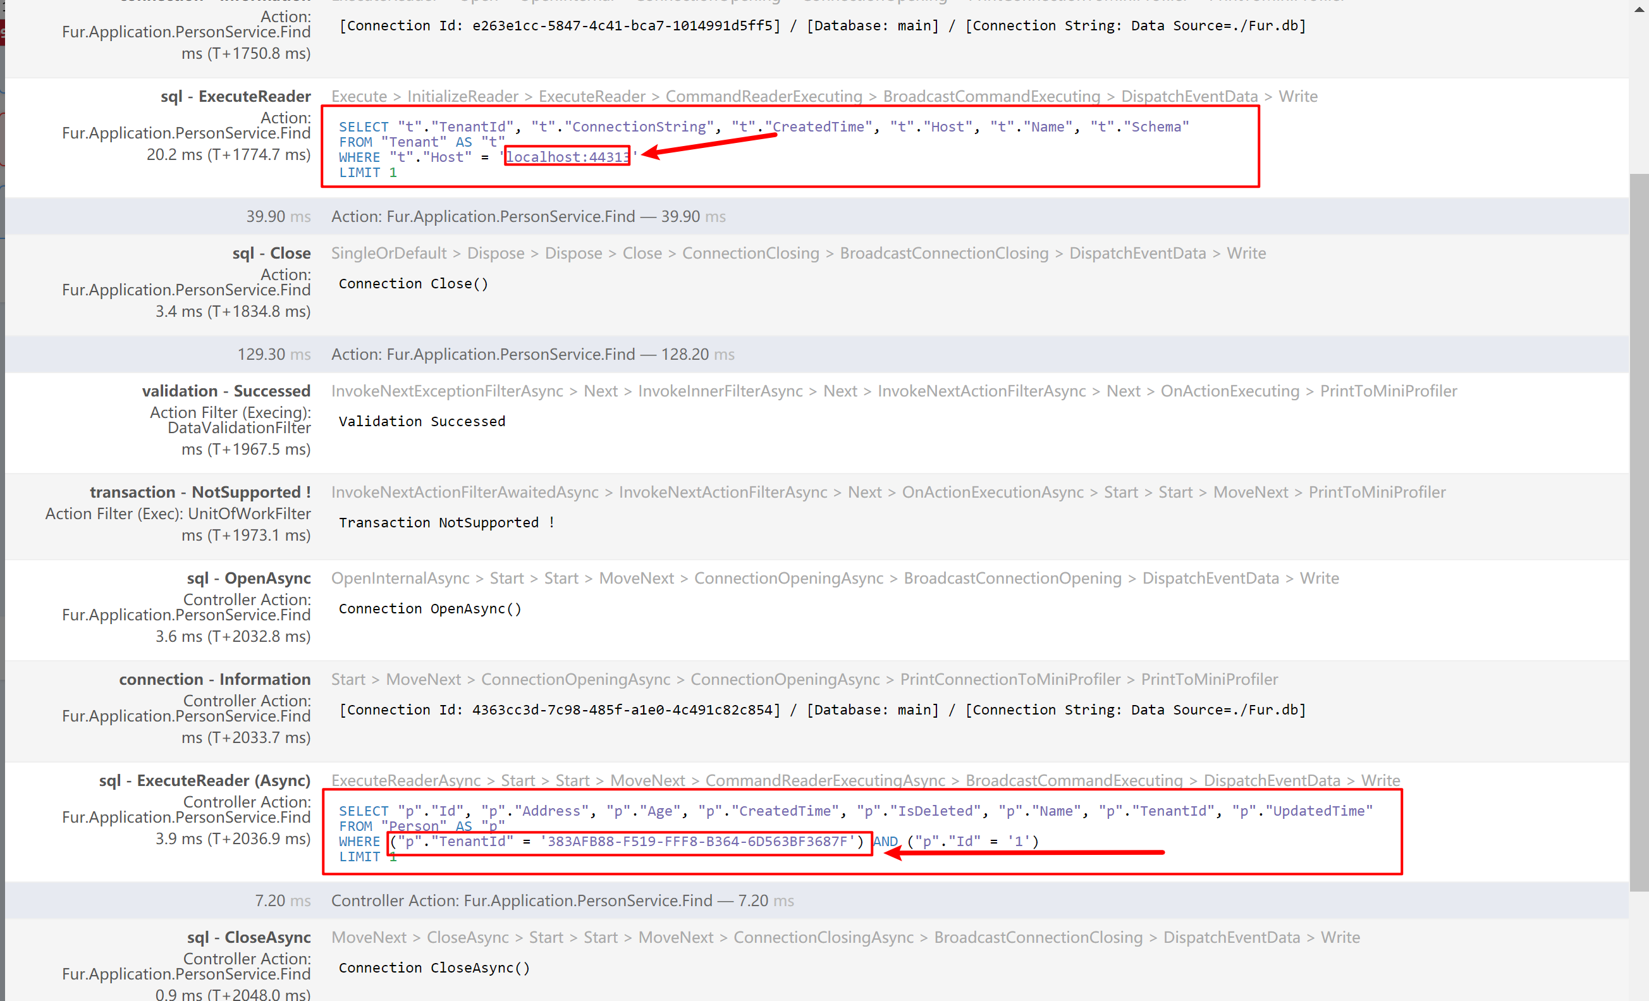The image size is (1649, 1001).
Task: Click the sql - OpenAsync label
Action: pyautogui.click(x=248, y=578)
